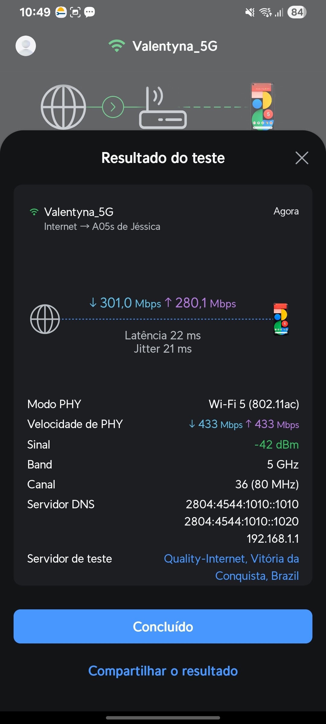Screen dimensions: 326x724
Task: Tap the DNS address 192.168.1.1
Action: 273,538
